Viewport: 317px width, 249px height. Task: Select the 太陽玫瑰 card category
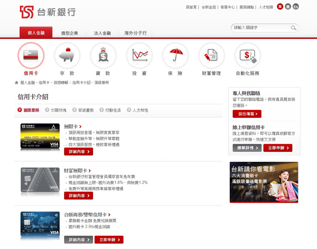click(x=56, y=110)
